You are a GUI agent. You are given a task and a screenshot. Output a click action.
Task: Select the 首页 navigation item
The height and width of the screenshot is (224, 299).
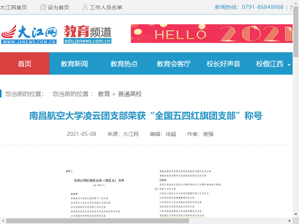click(x=24, y=63)
